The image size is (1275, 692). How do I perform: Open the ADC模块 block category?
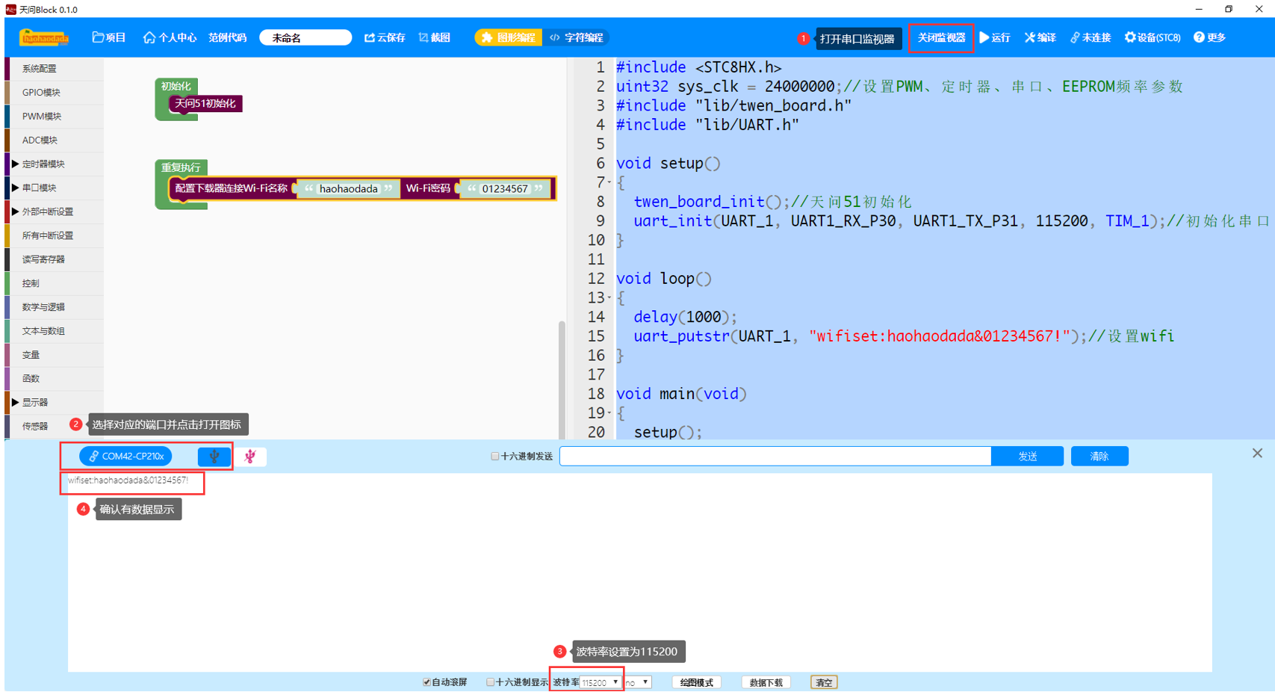(54, 140)
